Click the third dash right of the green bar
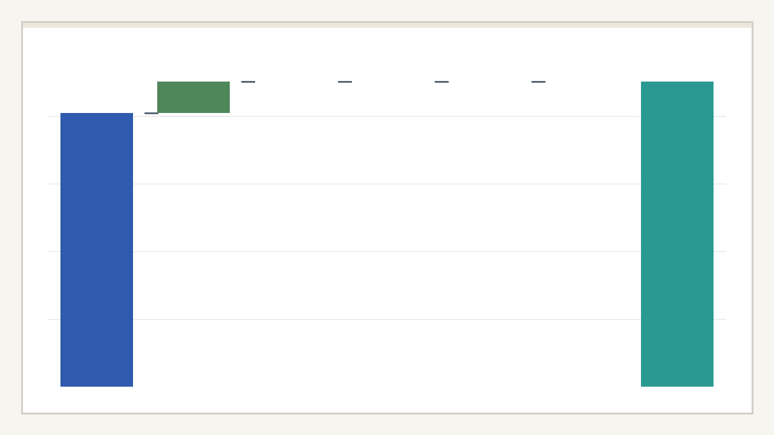774x435 pixels. click(x=441, y=82)
